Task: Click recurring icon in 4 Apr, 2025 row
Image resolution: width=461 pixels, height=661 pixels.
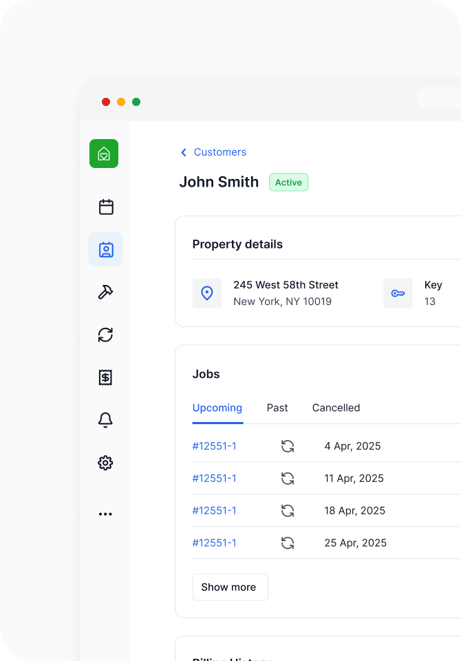Action: pos(288,446)
